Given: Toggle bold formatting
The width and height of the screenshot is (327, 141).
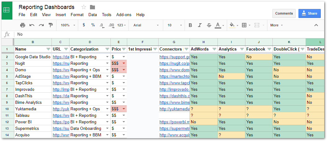Looking at the screenshot, I should click(190, 25).
